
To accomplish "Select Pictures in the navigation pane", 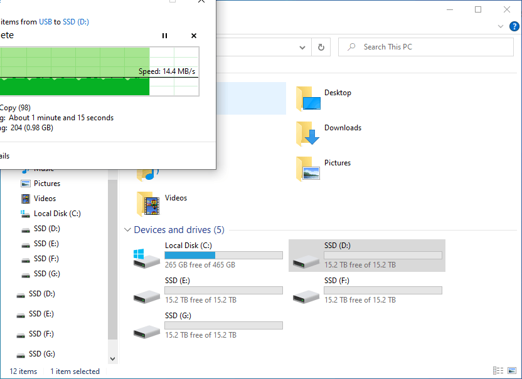I will [46, 183].
